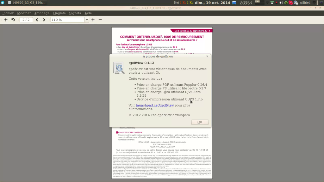Click the qpdfview magnifier logo in dialog
The image size is (324, 182).
point(119,68)
